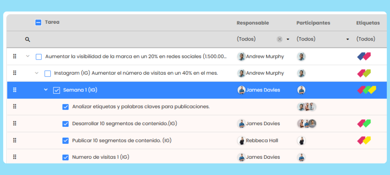The width and height of the screenshot is (390, 175).
Task: Click the Etiquetas column header
Action: [367, 23]
